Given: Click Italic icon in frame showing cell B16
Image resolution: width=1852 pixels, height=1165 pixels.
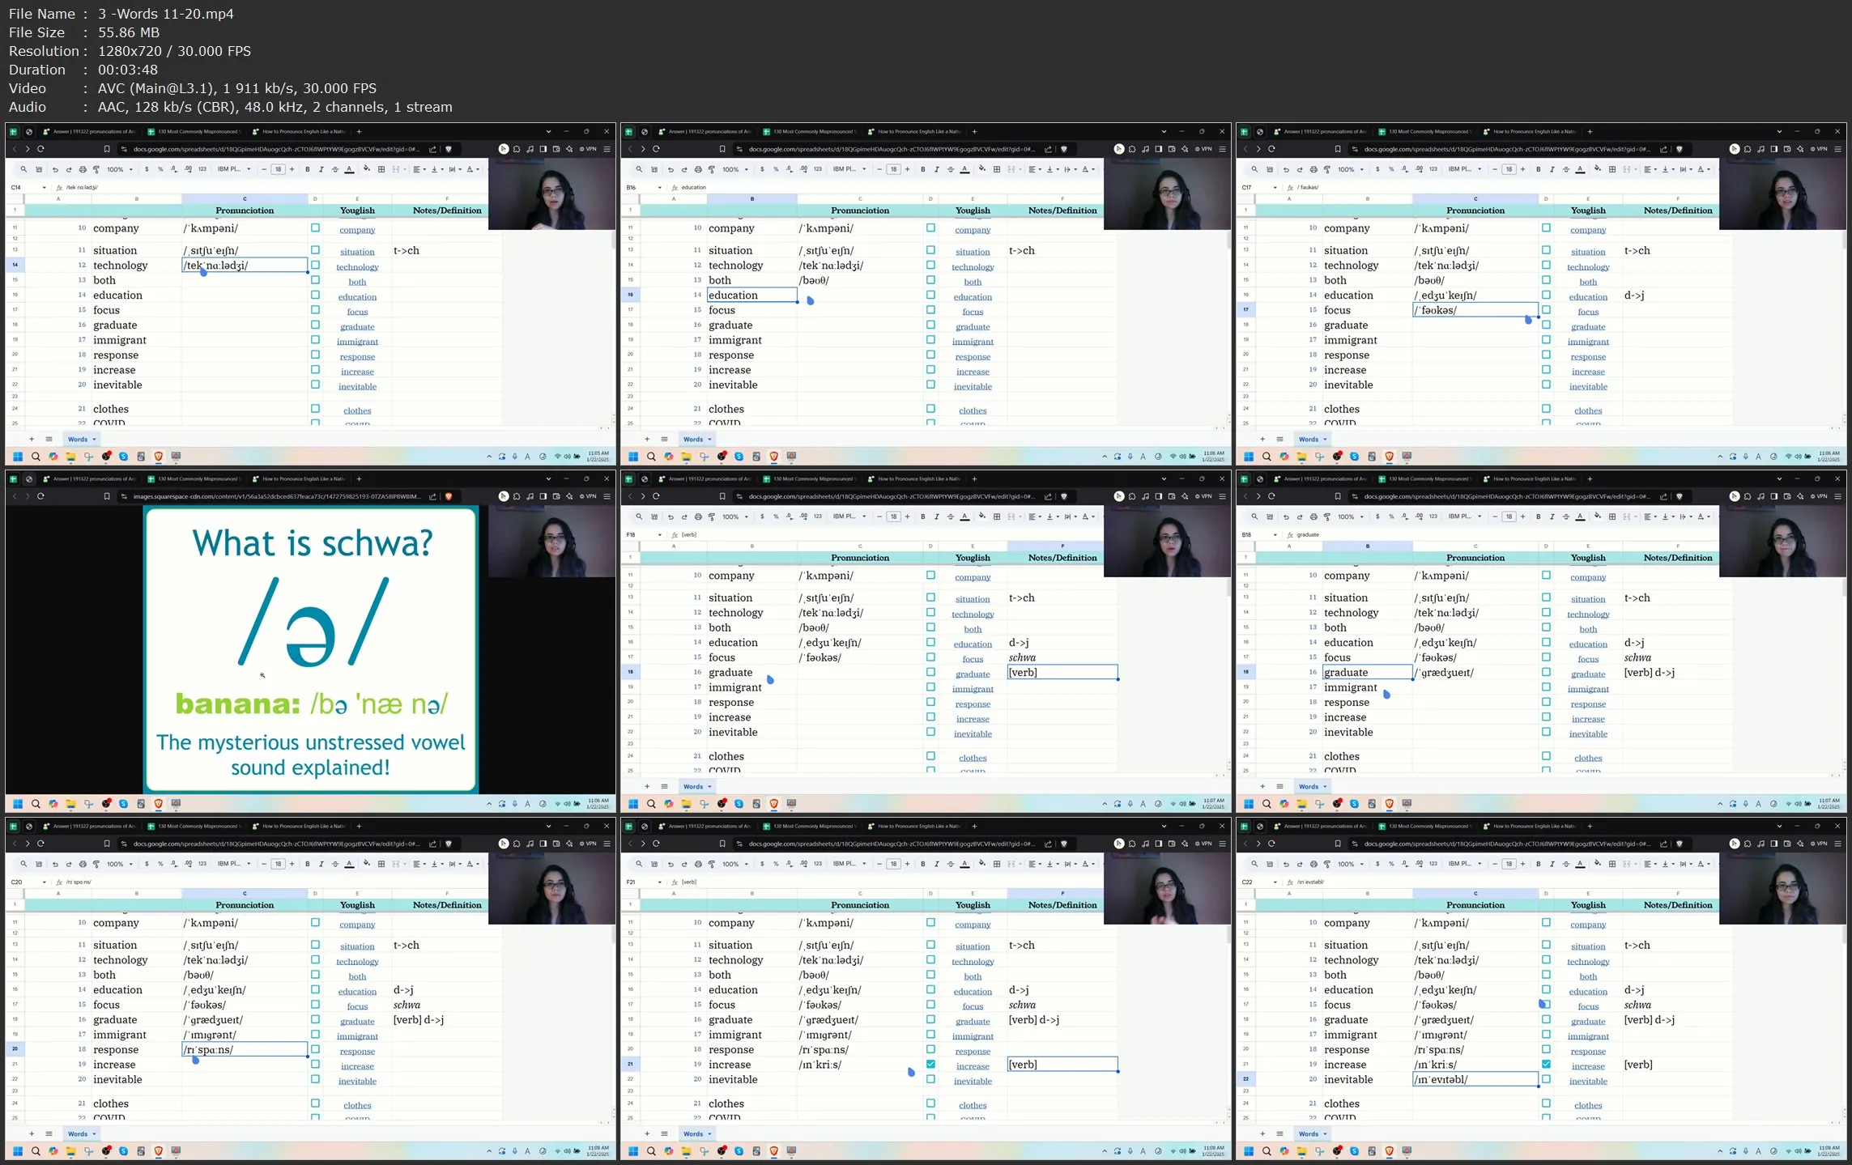Looking at the screenshot, I should click(937, 169).
